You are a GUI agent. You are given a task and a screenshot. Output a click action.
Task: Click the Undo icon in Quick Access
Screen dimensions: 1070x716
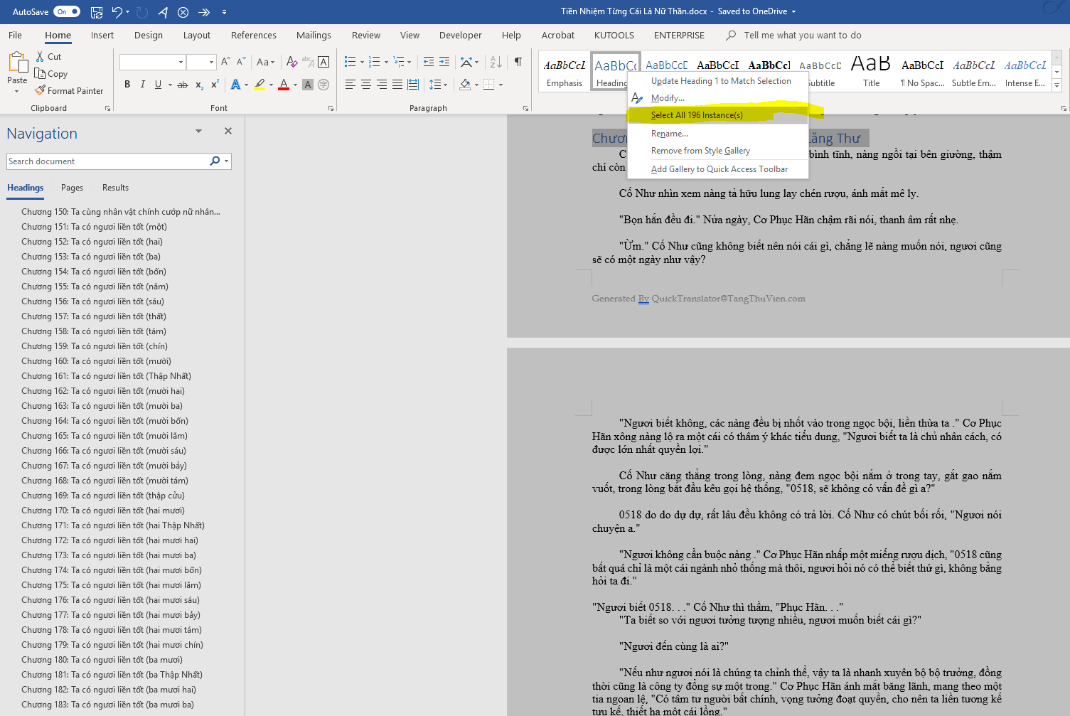[x=117, y=12]
